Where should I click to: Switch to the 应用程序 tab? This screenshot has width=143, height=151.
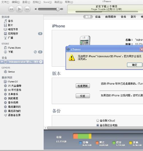pyautogui.click(x=111, y=17)
